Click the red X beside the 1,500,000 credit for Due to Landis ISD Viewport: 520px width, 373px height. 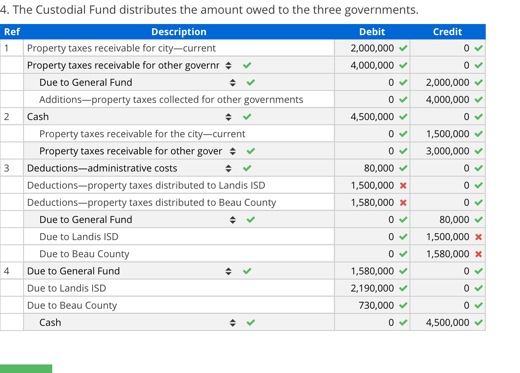pos(479,237)
